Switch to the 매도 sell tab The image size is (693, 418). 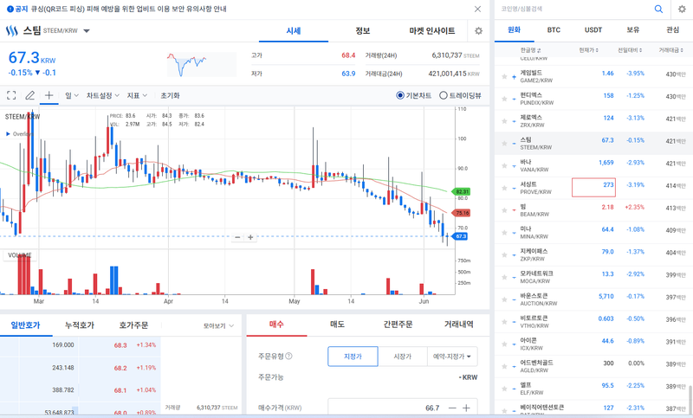tap(337, 325)
